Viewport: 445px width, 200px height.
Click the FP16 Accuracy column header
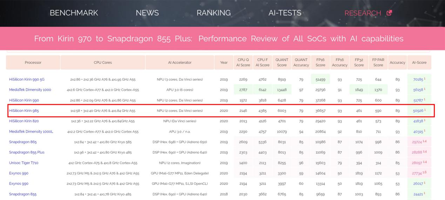[x=339, y=62]
